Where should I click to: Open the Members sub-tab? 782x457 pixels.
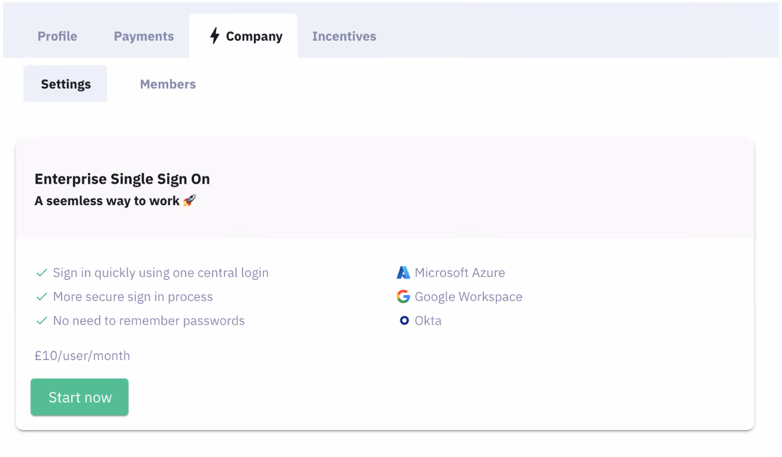[168, 84]
